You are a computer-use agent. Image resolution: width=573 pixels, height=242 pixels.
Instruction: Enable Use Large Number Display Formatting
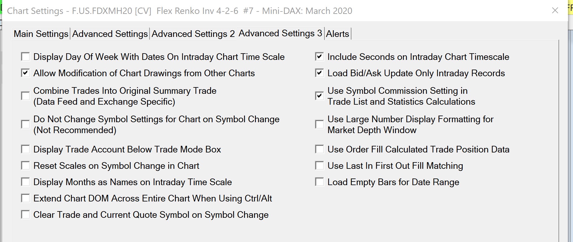tap(320, 124)
